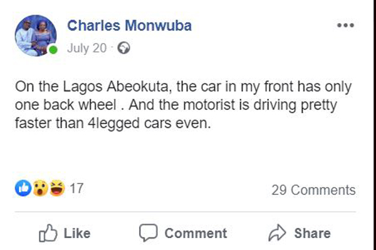Image resolution: width=376 pixels, height=250 pixels.
Task: Click the globe public privacy icon
Action: [x=123, y=47]
